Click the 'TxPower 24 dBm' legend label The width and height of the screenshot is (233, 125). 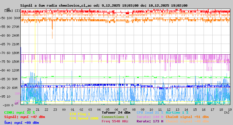coord(116,112)
